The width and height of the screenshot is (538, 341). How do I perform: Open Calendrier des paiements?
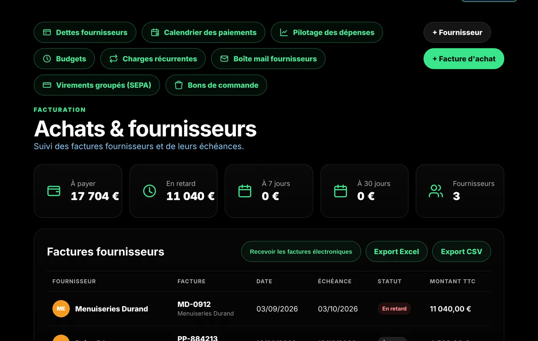(x=204, y=32)
